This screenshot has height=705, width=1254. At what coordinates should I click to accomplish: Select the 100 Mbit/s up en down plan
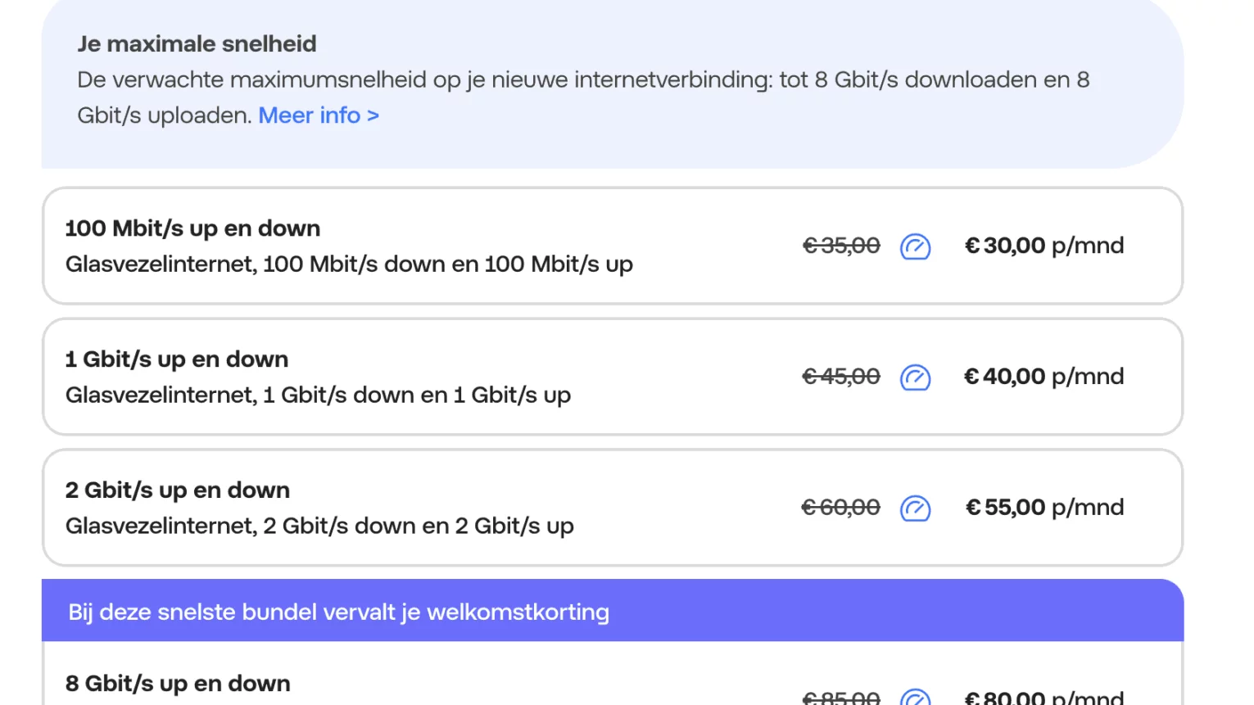point(192,228)
